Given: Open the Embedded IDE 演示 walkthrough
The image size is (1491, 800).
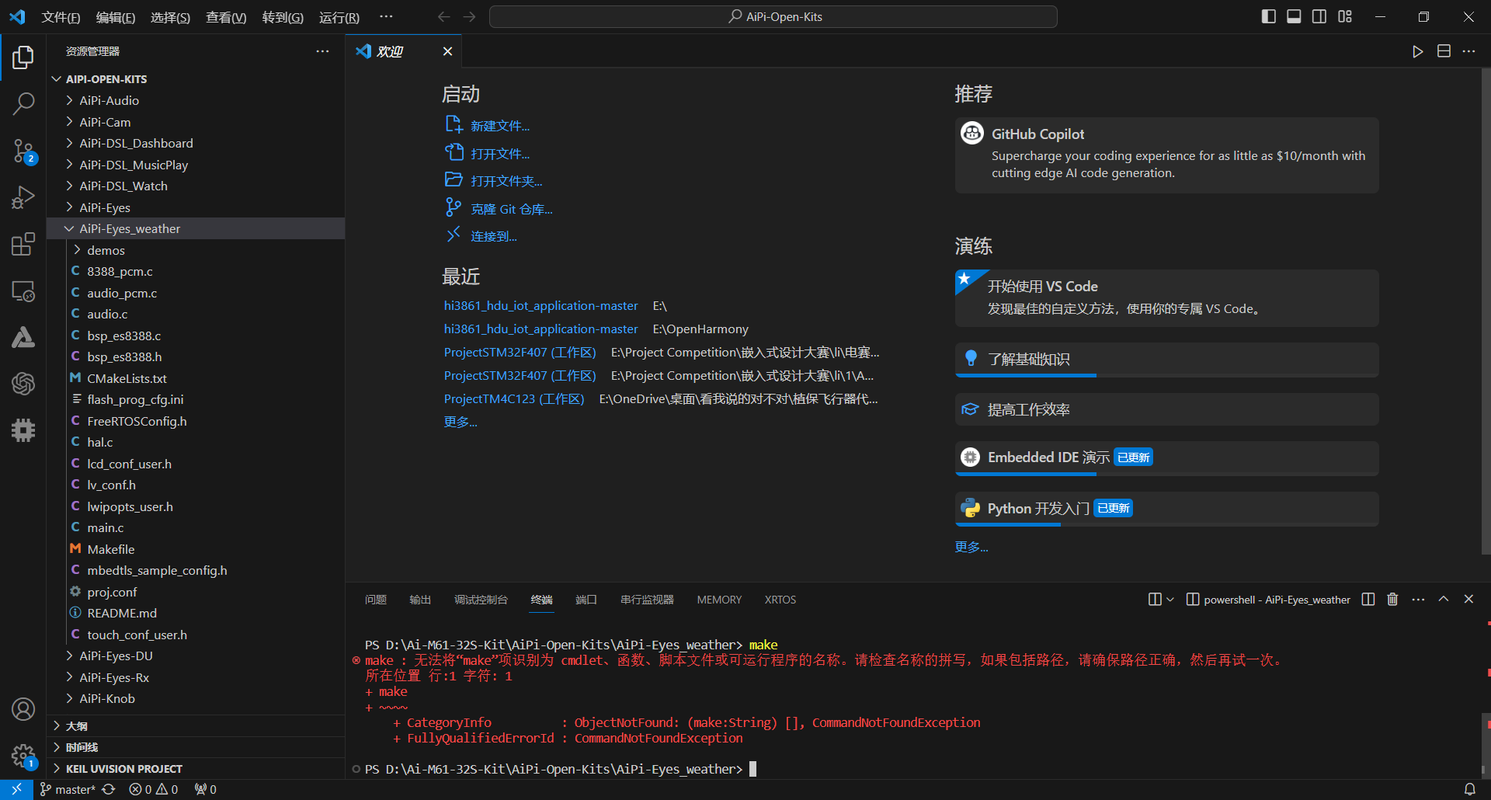Looking at the screenshot, I should pyautogui.click(x=1166, y=458).
